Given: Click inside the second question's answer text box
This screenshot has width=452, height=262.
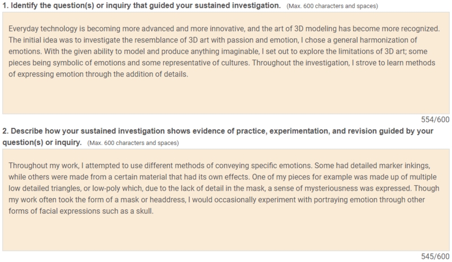Looking at the screenshot, I should click(225, 200).
